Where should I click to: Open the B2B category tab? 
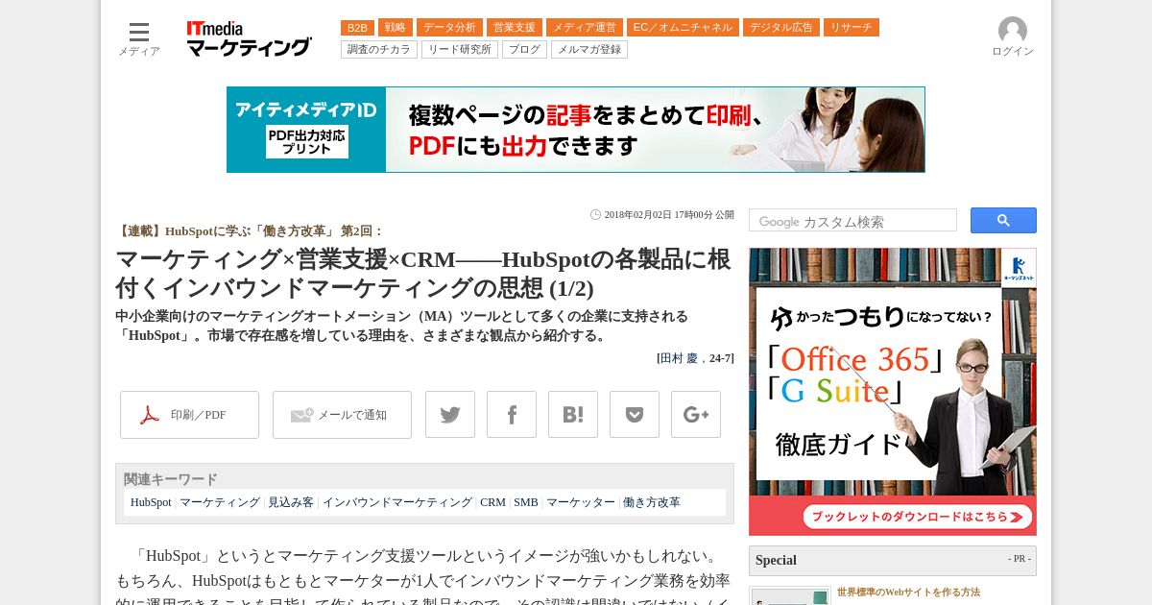pyautogui.click(x=357, y=28)
